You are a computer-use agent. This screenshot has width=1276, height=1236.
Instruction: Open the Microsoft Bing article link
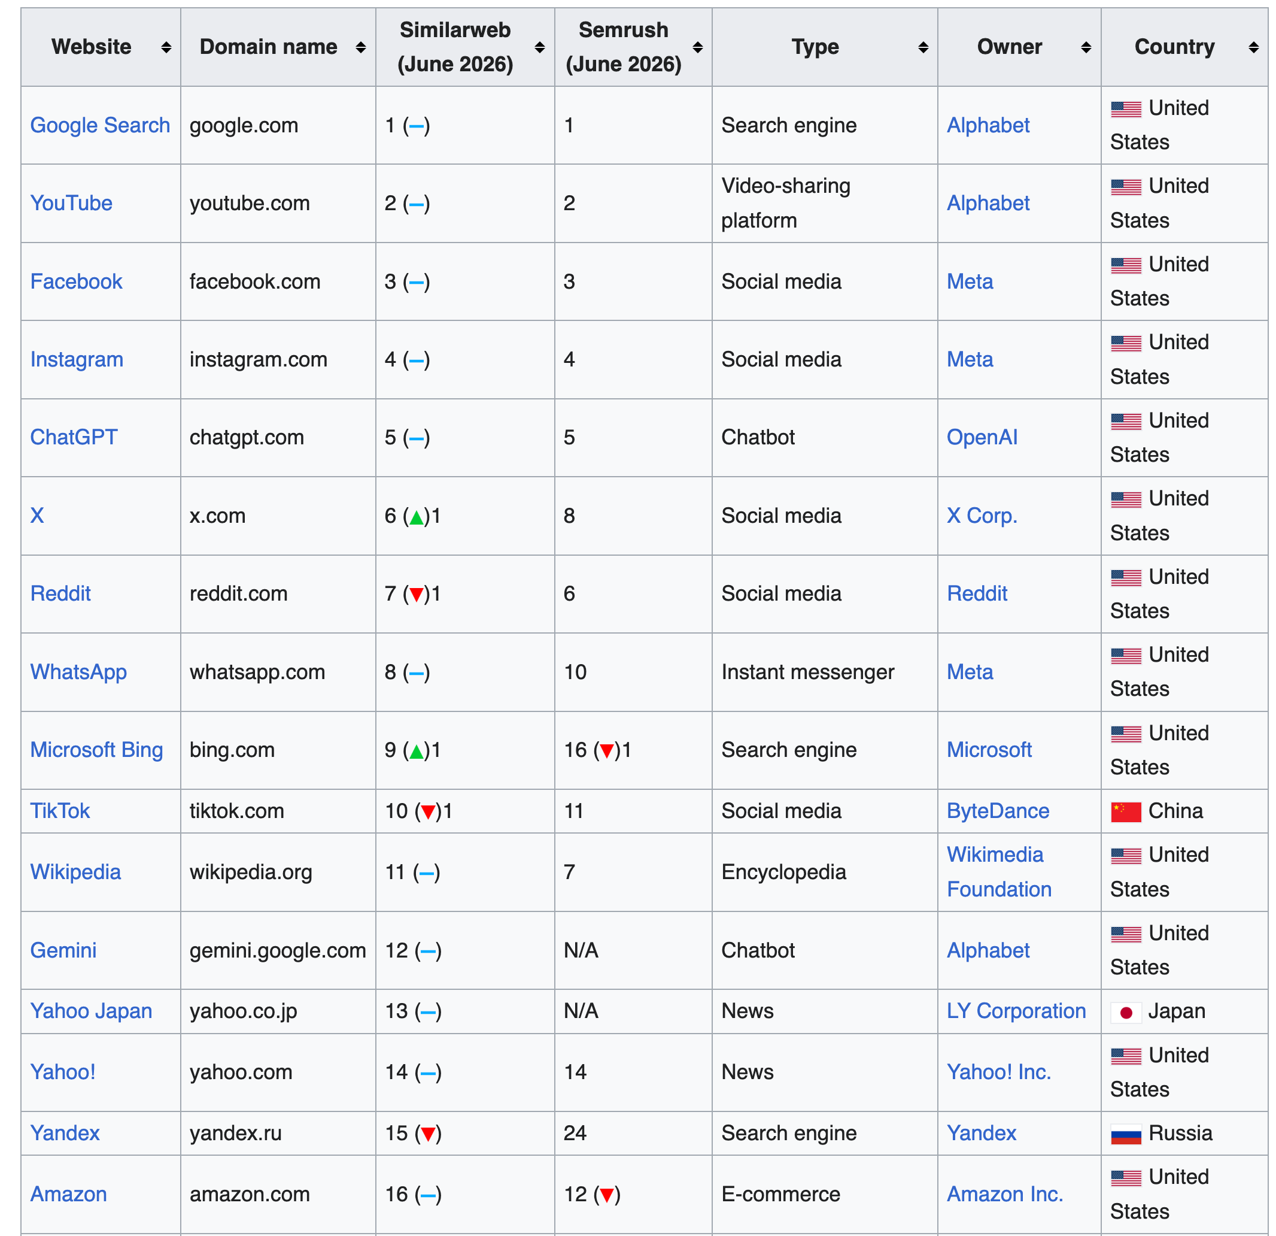(x=96, y=750)
